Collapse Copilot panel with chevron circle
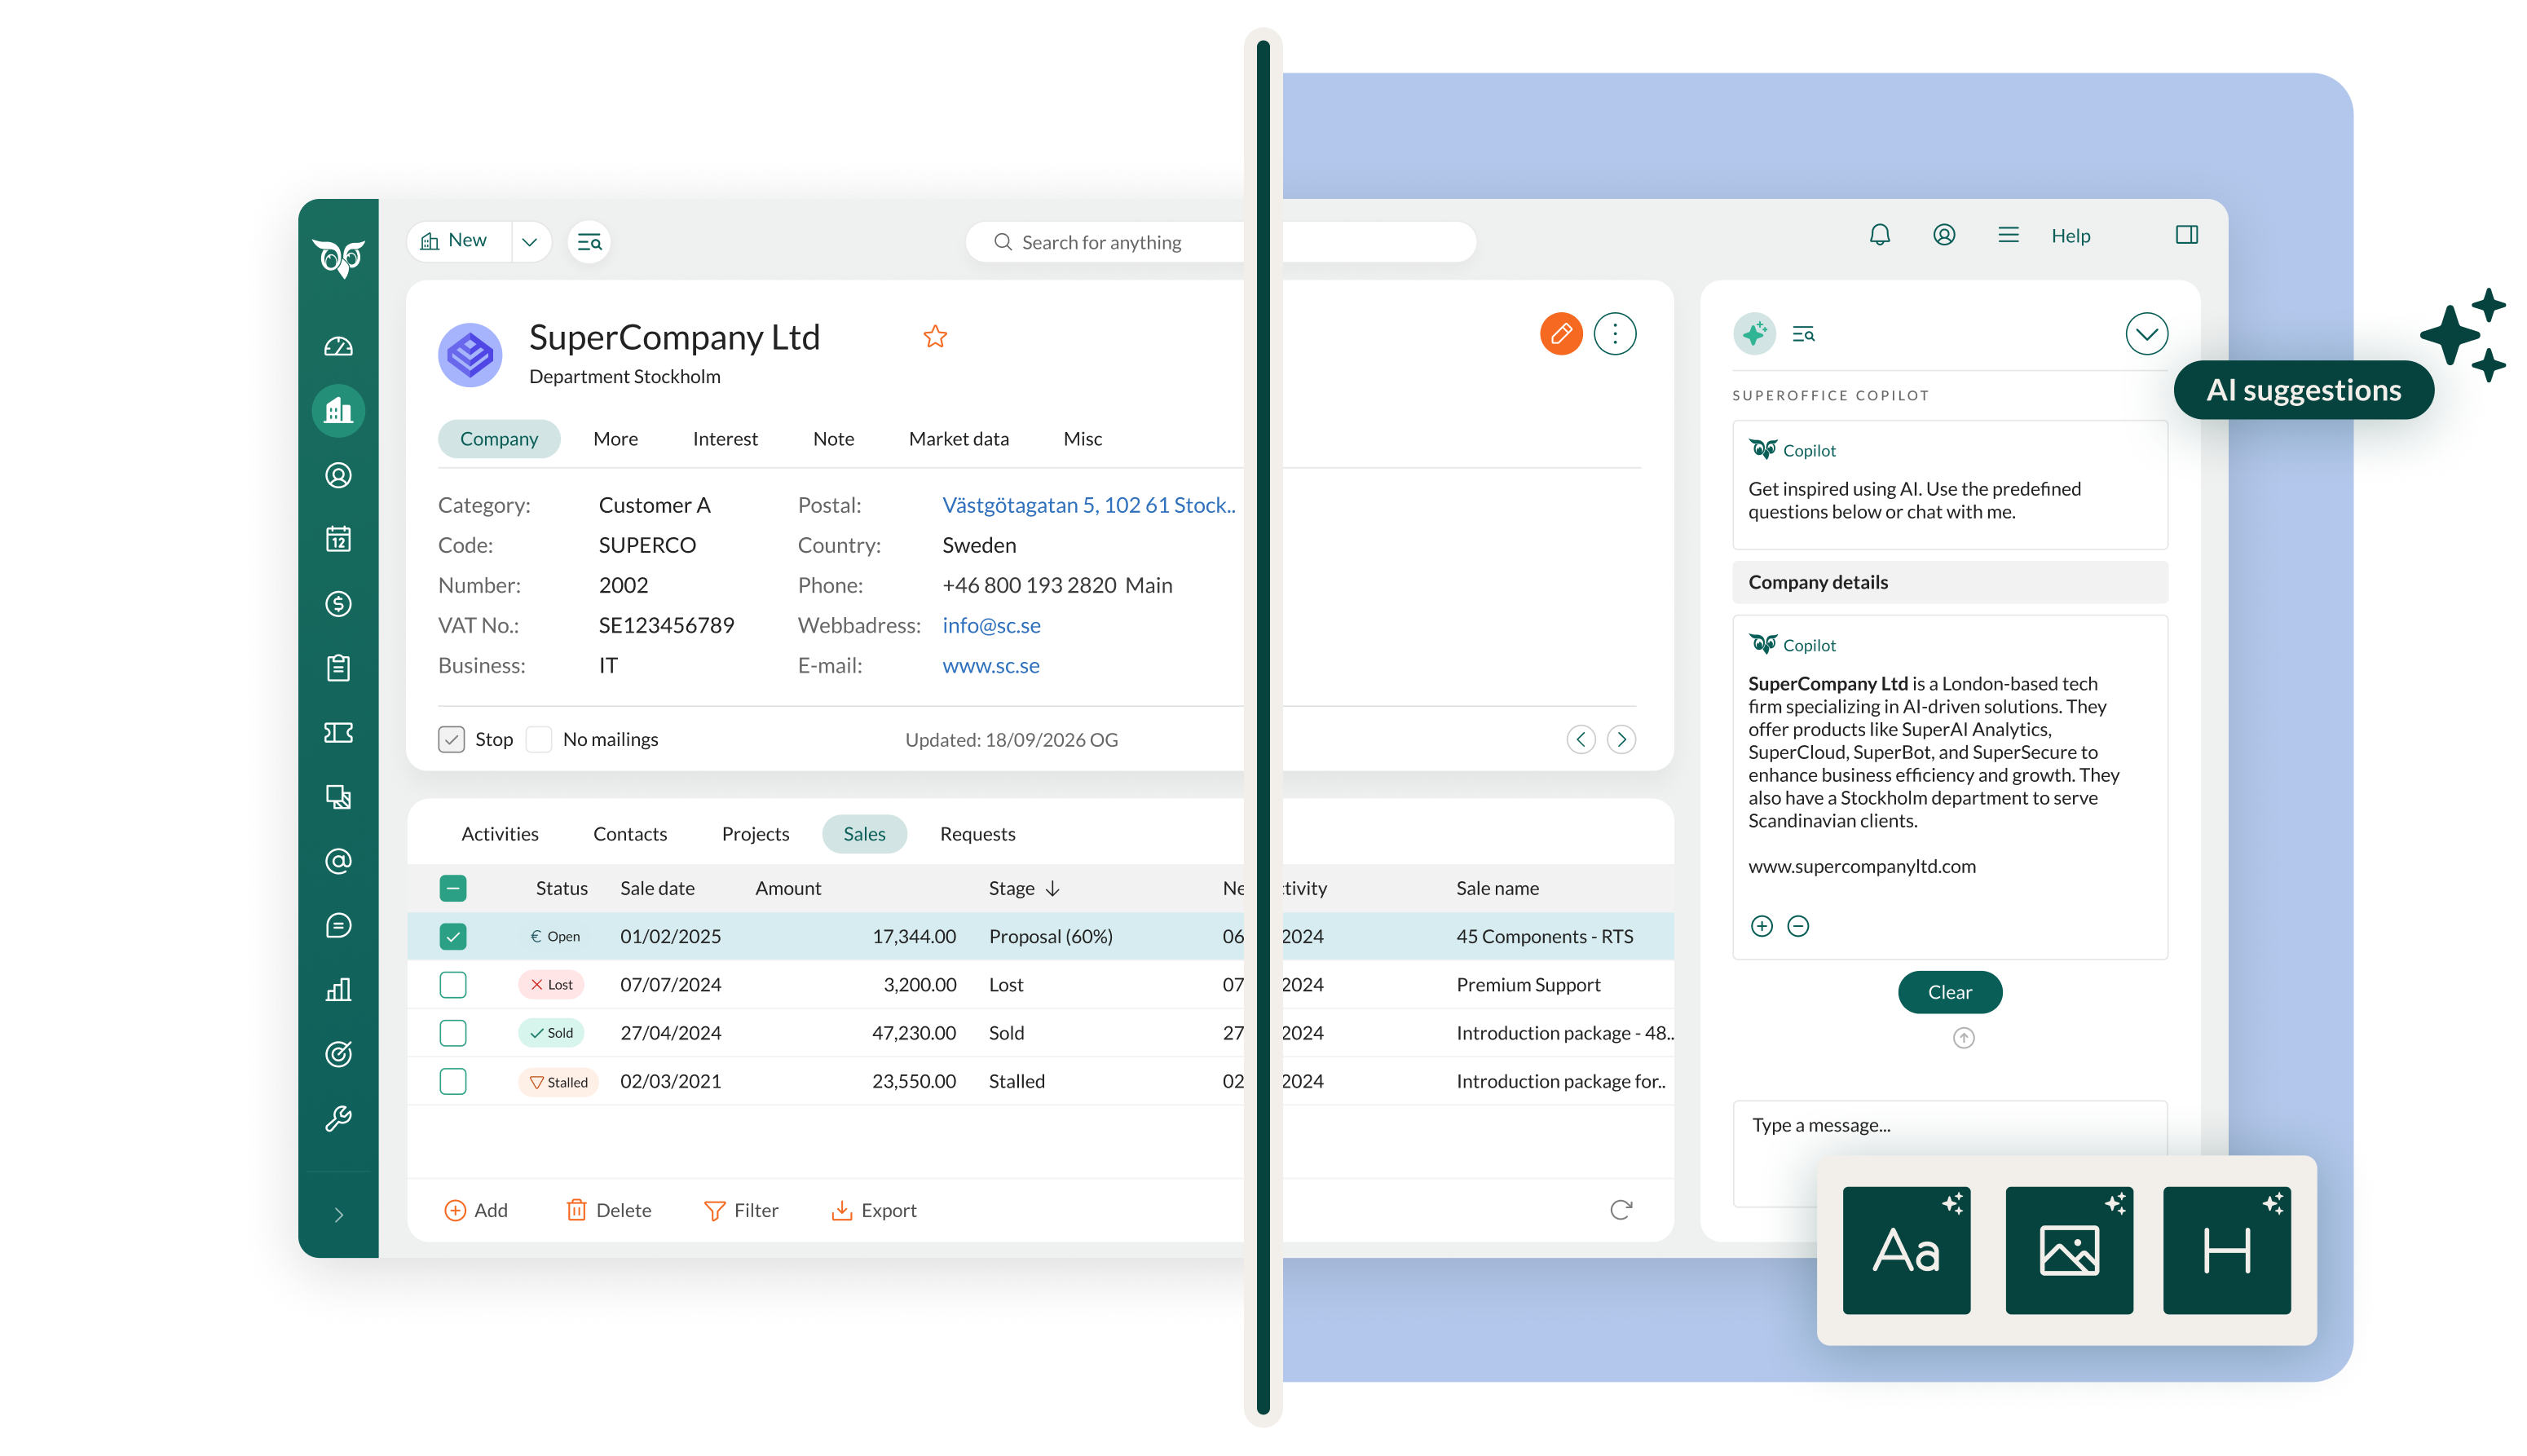 [2146, 334]
